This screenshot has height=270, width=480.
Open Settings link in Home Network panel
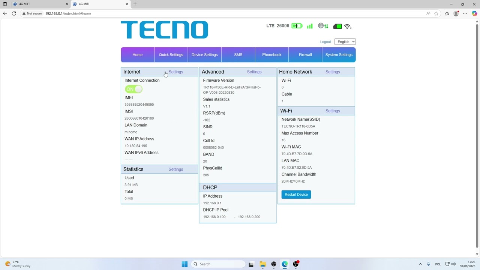(x=333, y=72)
